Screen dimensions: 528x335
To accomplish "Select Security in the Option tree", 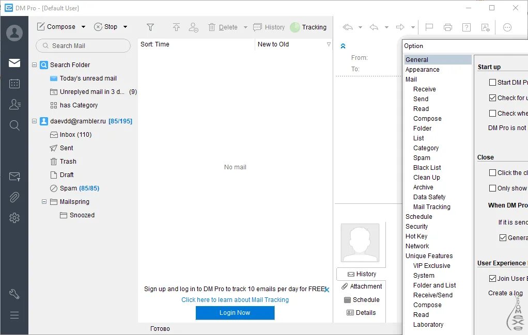I will point(416,227).
